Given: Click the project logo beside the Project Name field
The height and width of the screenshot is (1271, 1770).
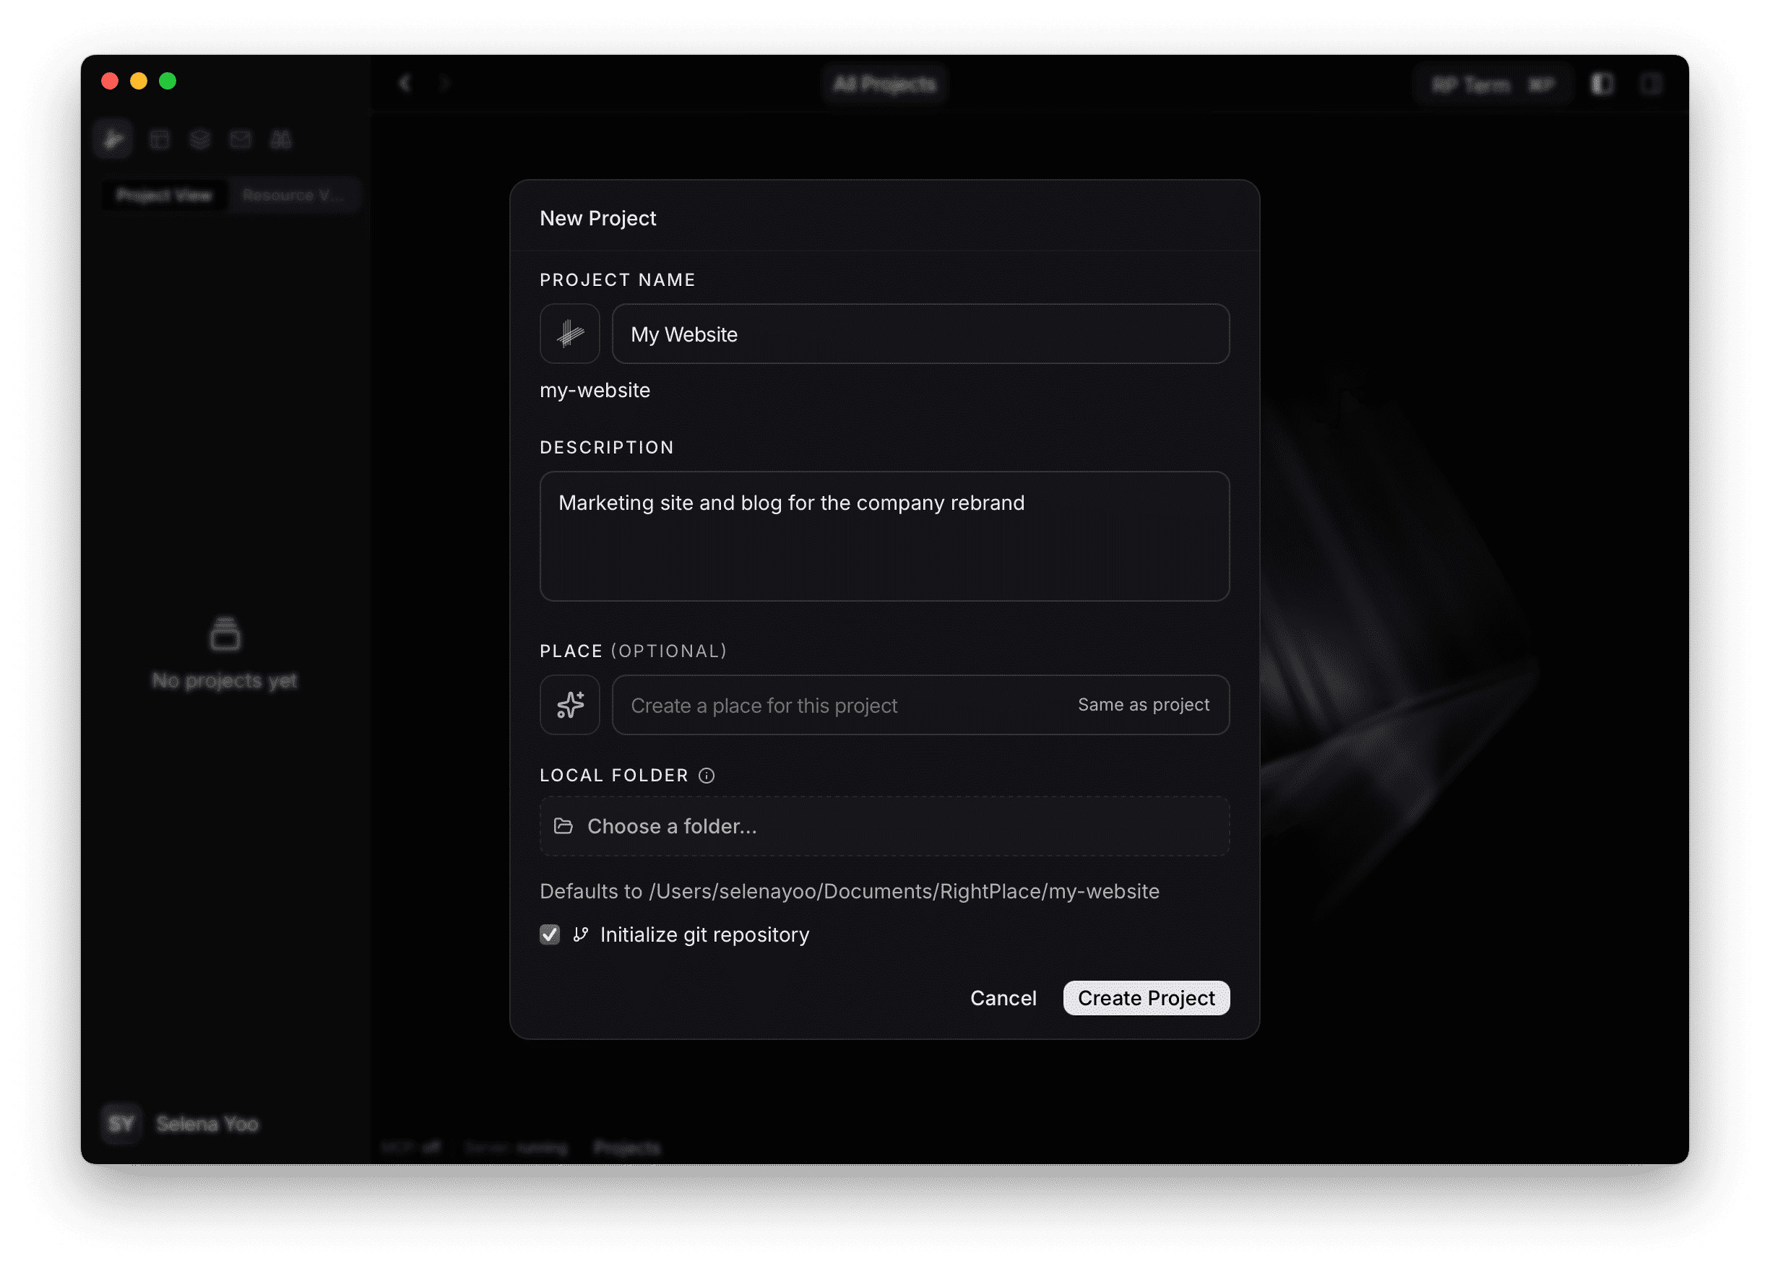Looking at the screenshot, I should tap(570, 334).
